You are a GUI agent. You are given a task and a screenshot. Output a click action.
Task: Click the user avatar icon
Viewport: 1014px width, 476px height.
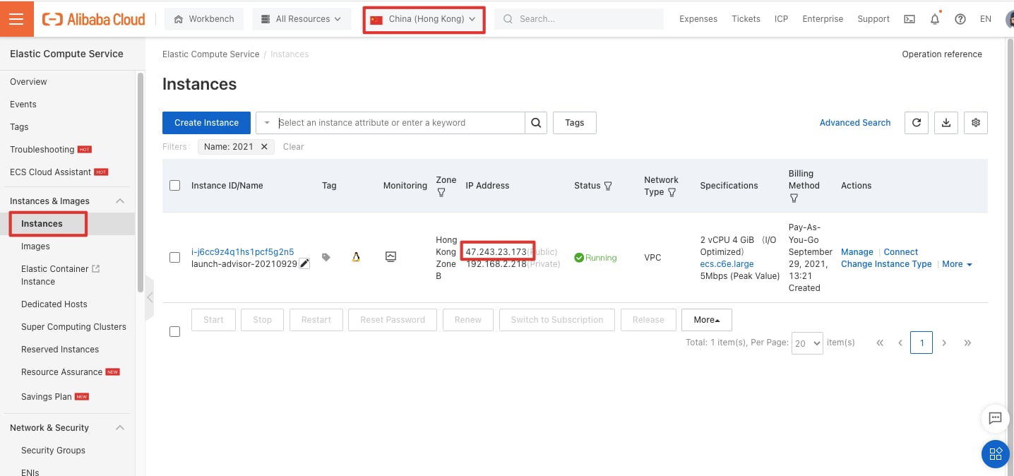click(1010, 19)
